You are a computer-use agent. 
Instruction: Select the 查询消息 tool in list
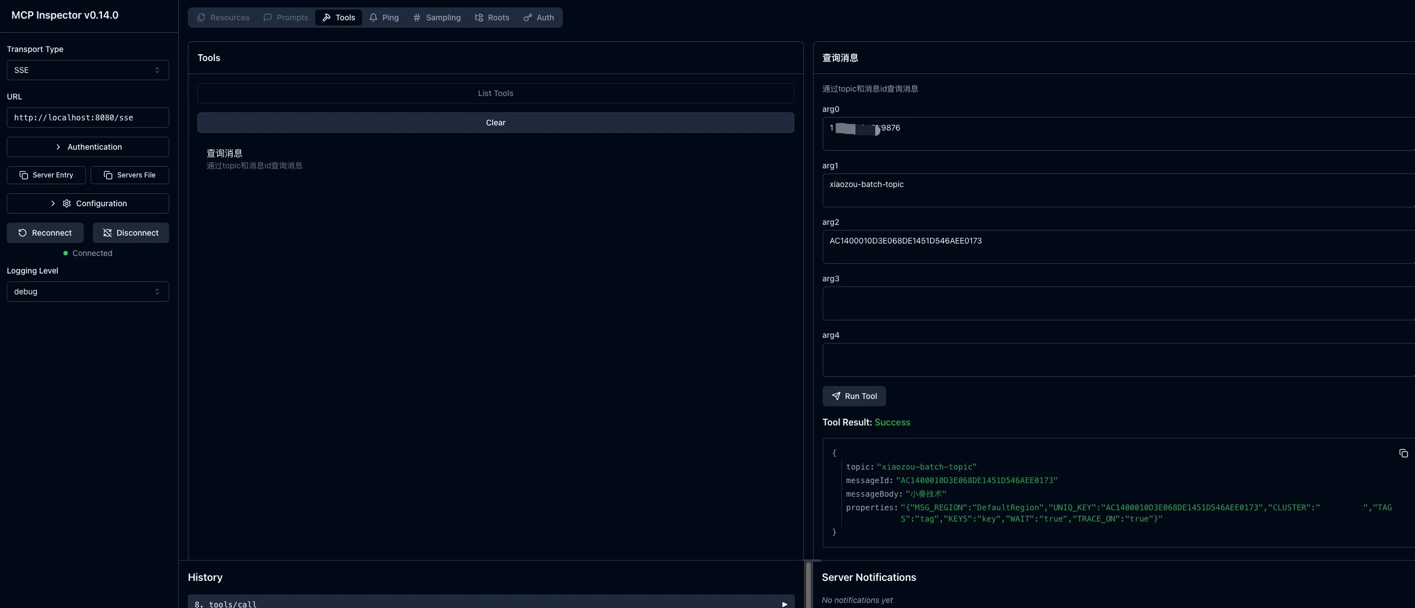pos(496,159)
